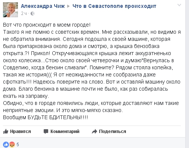Click the line Вообщем БУДЬТЕ БДИТЕЛЬНЫ!!!!
The height and width of the screenshot is (148, 189).
tap(46, 117)
